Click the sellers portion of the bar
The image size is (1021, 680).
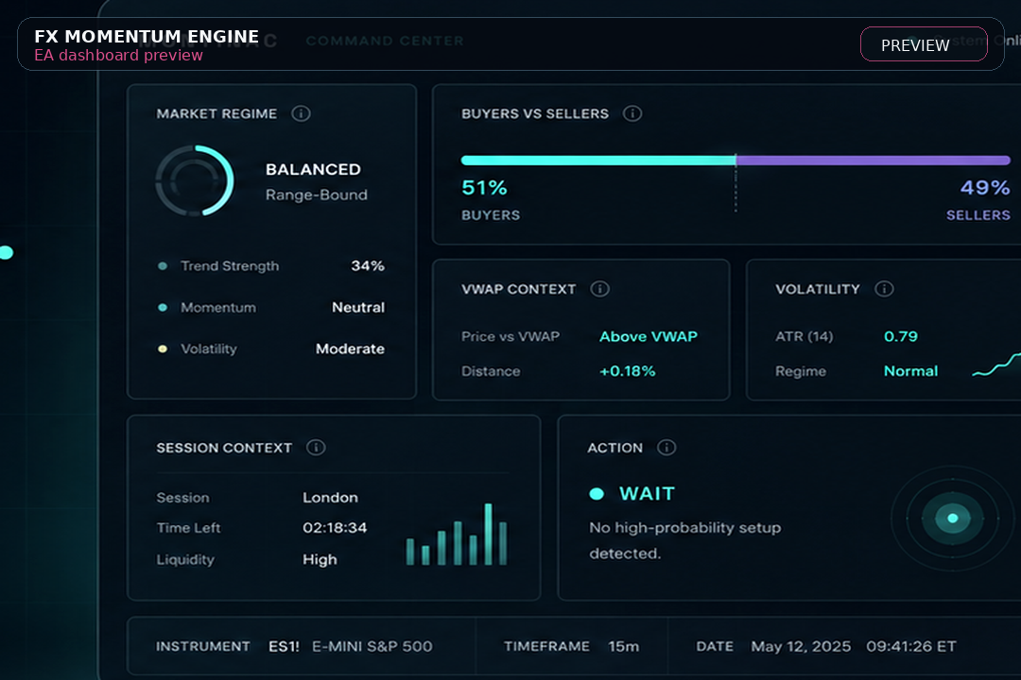[x=874, y=160]
